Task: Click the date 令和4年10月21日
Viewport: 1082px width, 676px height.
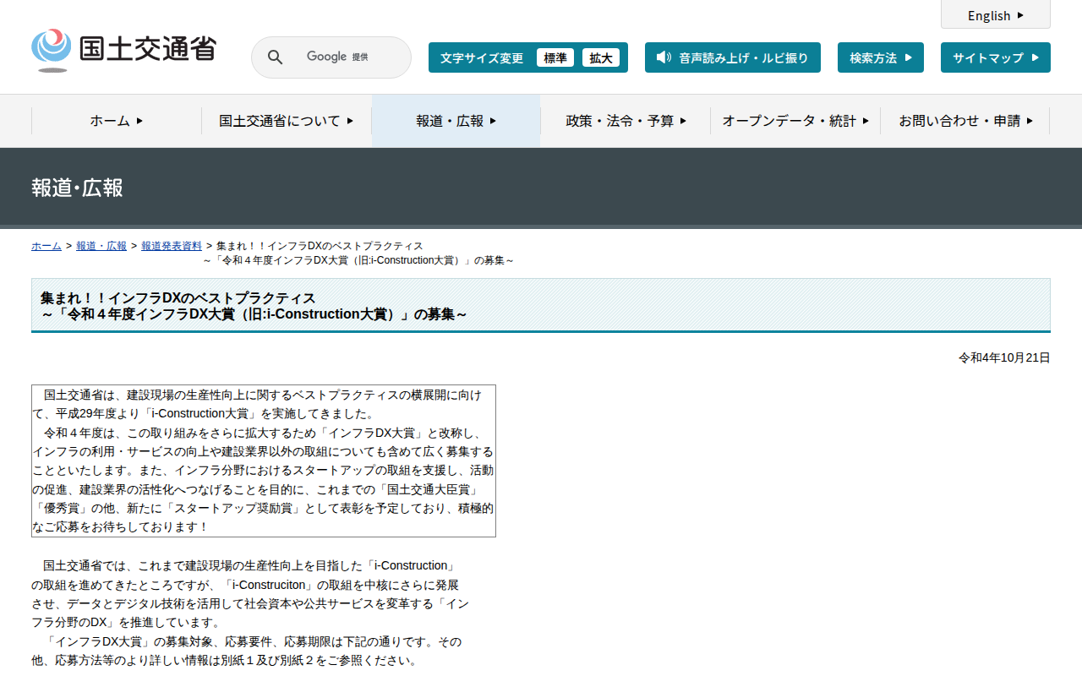Action: click(x=1004, y=357)
